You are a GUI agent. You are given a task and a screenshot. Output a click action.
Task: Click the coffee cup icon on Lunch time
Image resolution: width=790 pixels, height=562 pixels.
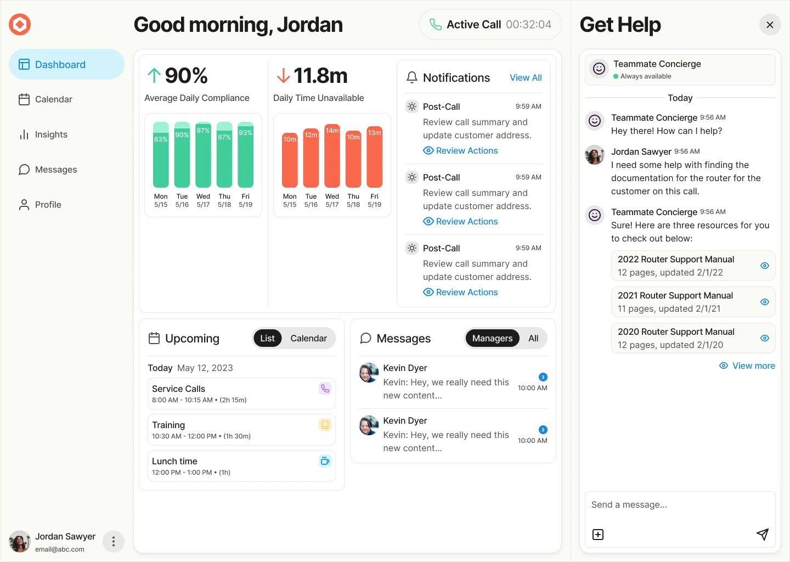[325, 461]
